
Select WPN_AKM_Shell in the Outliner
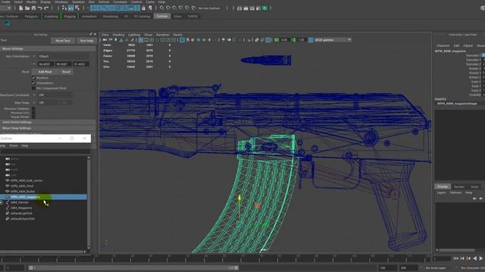pyautogui.click(x=22, y=186)
